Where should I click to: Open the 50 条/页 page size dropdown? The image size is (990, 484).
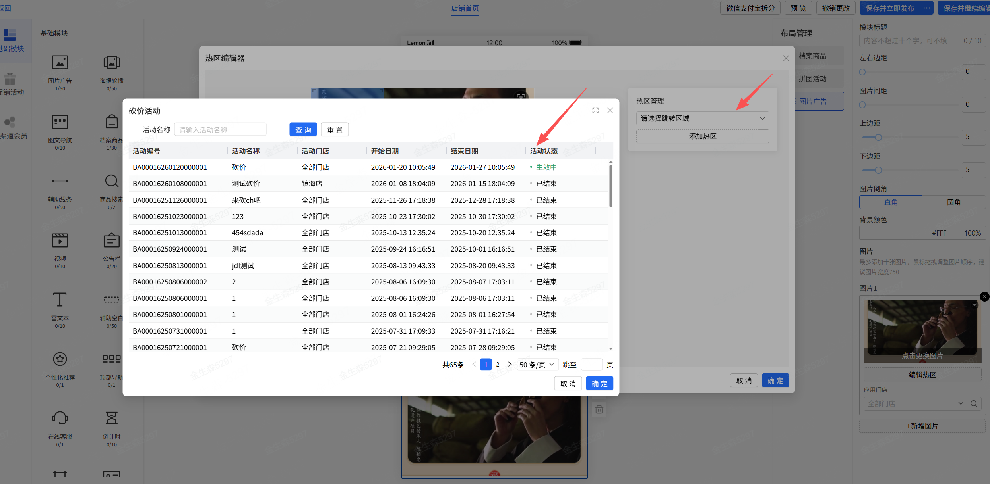click(537, 365)
